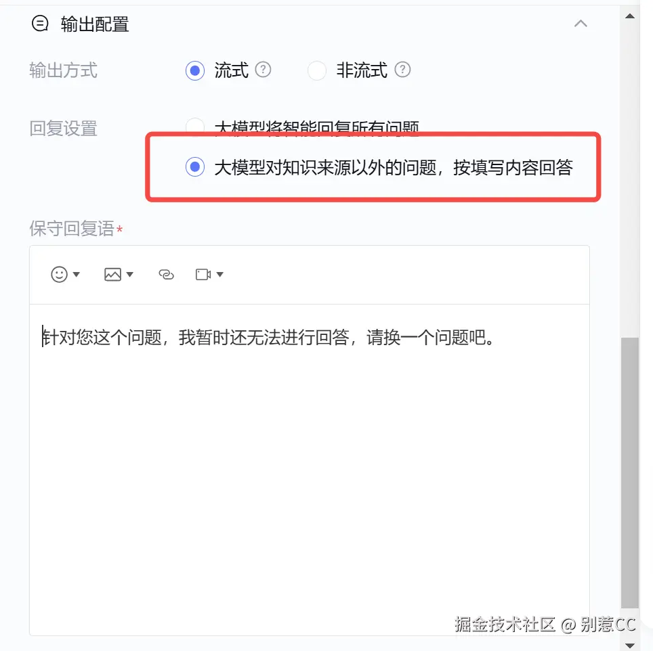Collapse the 输出配置 section chevron

[581, 24]
